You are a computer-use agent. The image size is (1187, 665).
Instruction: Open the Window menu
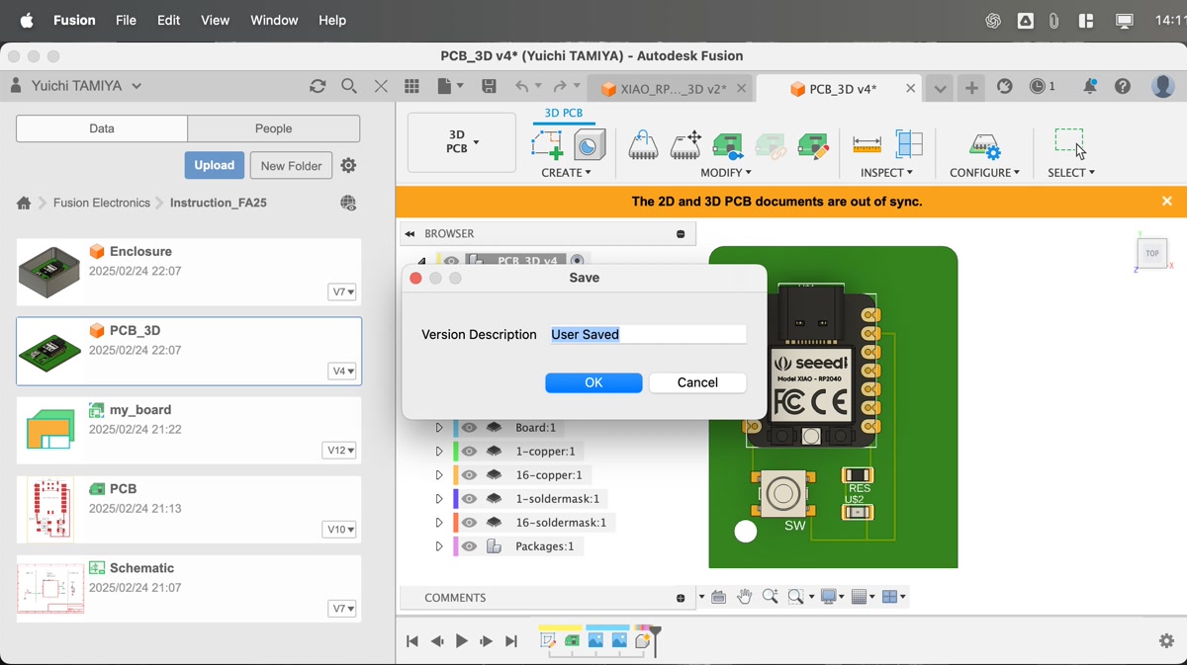274,20
